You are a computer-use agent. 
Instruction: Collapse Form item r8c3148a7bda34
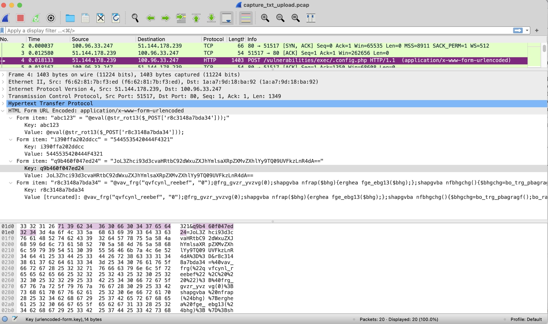click(11, 183)
